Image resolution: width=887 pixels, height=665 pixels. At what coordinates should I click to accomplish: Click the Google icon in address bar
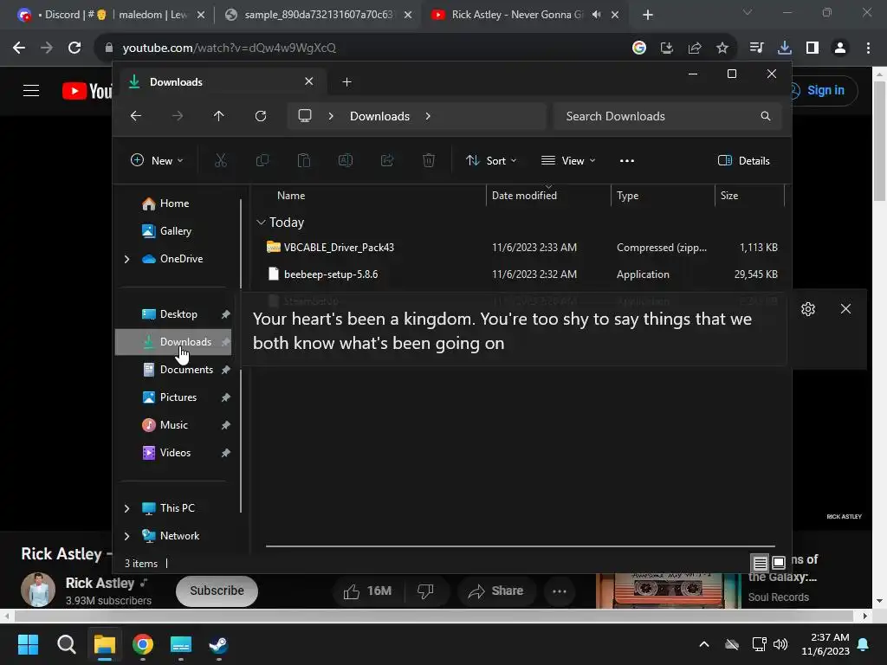click(x=638, y=48)
